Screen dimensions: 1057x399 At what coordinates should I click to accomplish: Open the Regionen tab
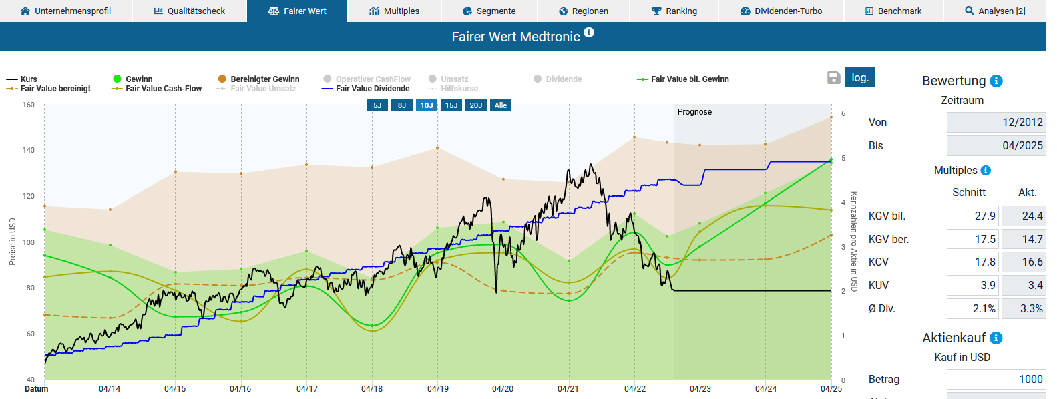(583, 11)
